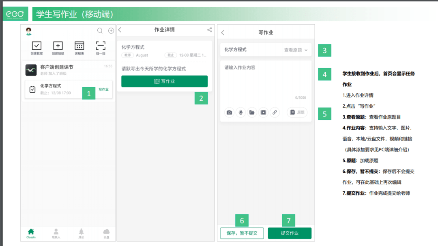This screenshot has height=246, width=438.
Task: Click 保存，暂不提交 button
Action: click(x=242, y=233)
